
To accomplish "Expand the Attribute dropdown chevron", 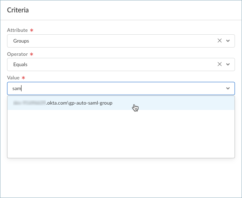I will (228, 41).
